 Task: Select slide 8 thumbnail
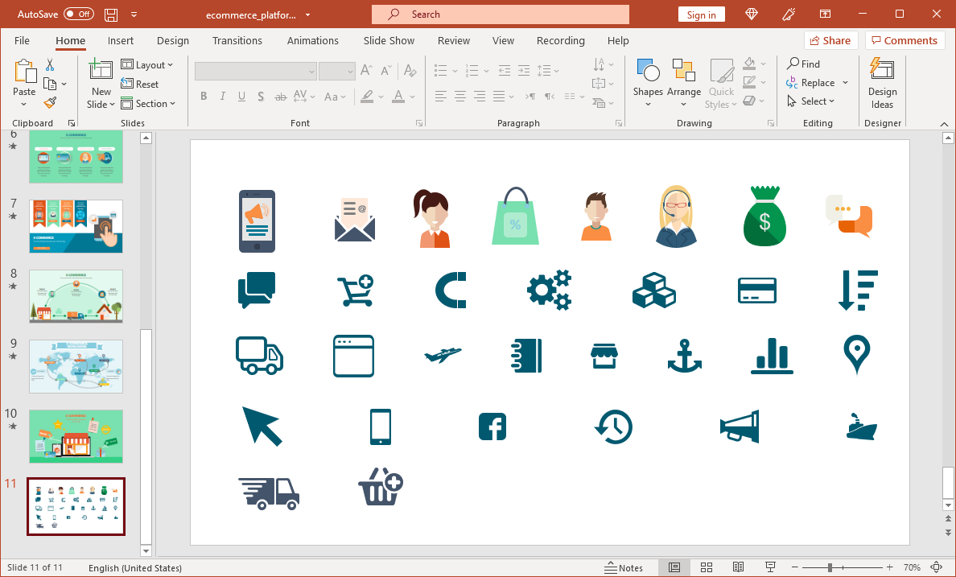[x=76, y=296]
